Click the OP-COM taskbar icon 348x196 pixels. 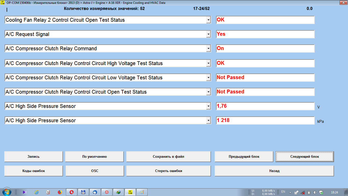coord(130,192)
